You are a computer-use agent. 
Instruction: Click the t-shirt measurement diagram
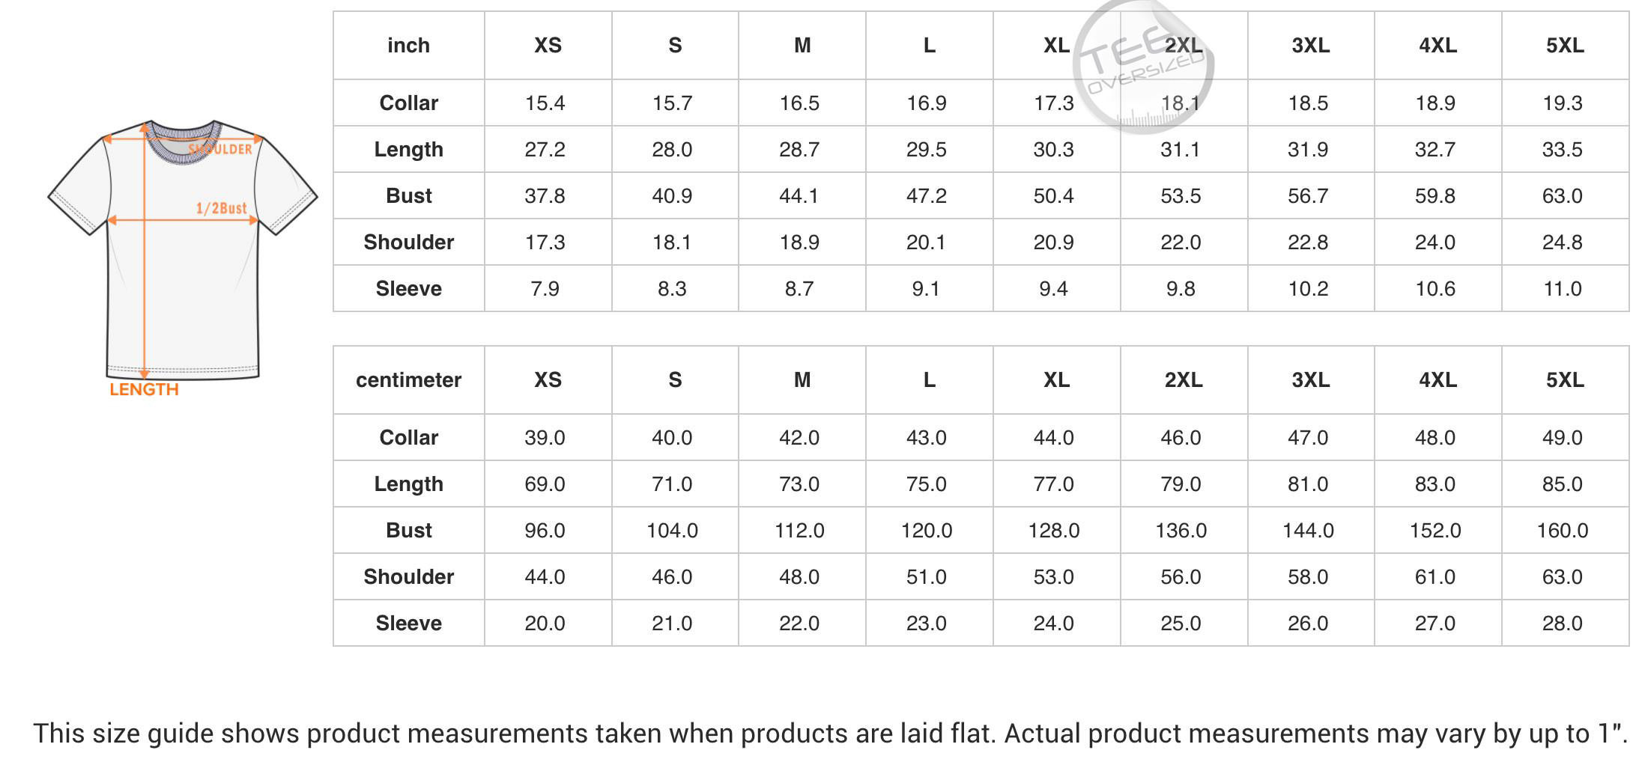coord(182,251)
